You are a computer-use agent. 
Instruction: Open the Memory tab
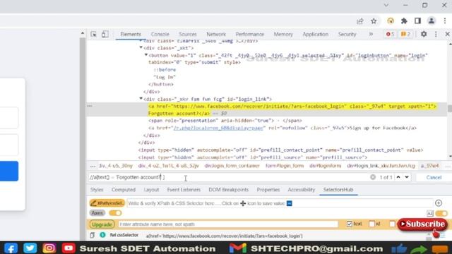pos(283,34)
